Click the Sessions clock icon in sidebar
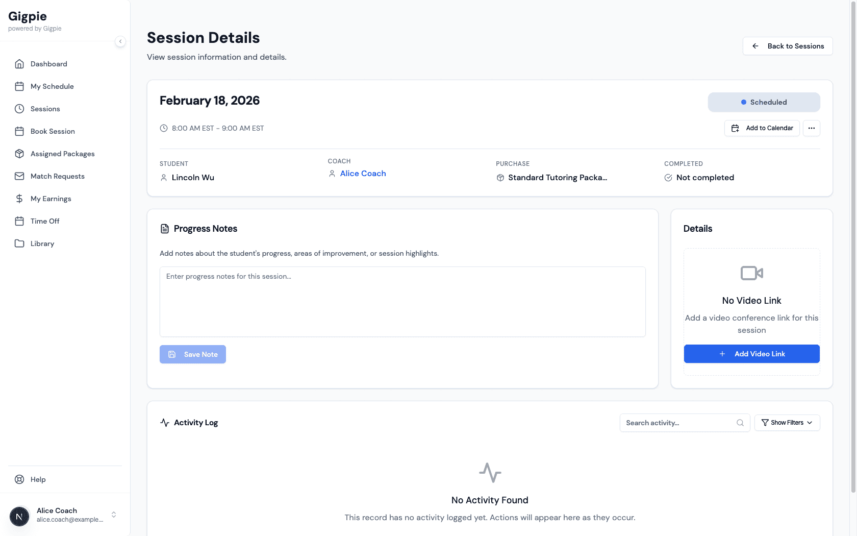The height and width of the screenshot is (536, 857). [19, 109]
